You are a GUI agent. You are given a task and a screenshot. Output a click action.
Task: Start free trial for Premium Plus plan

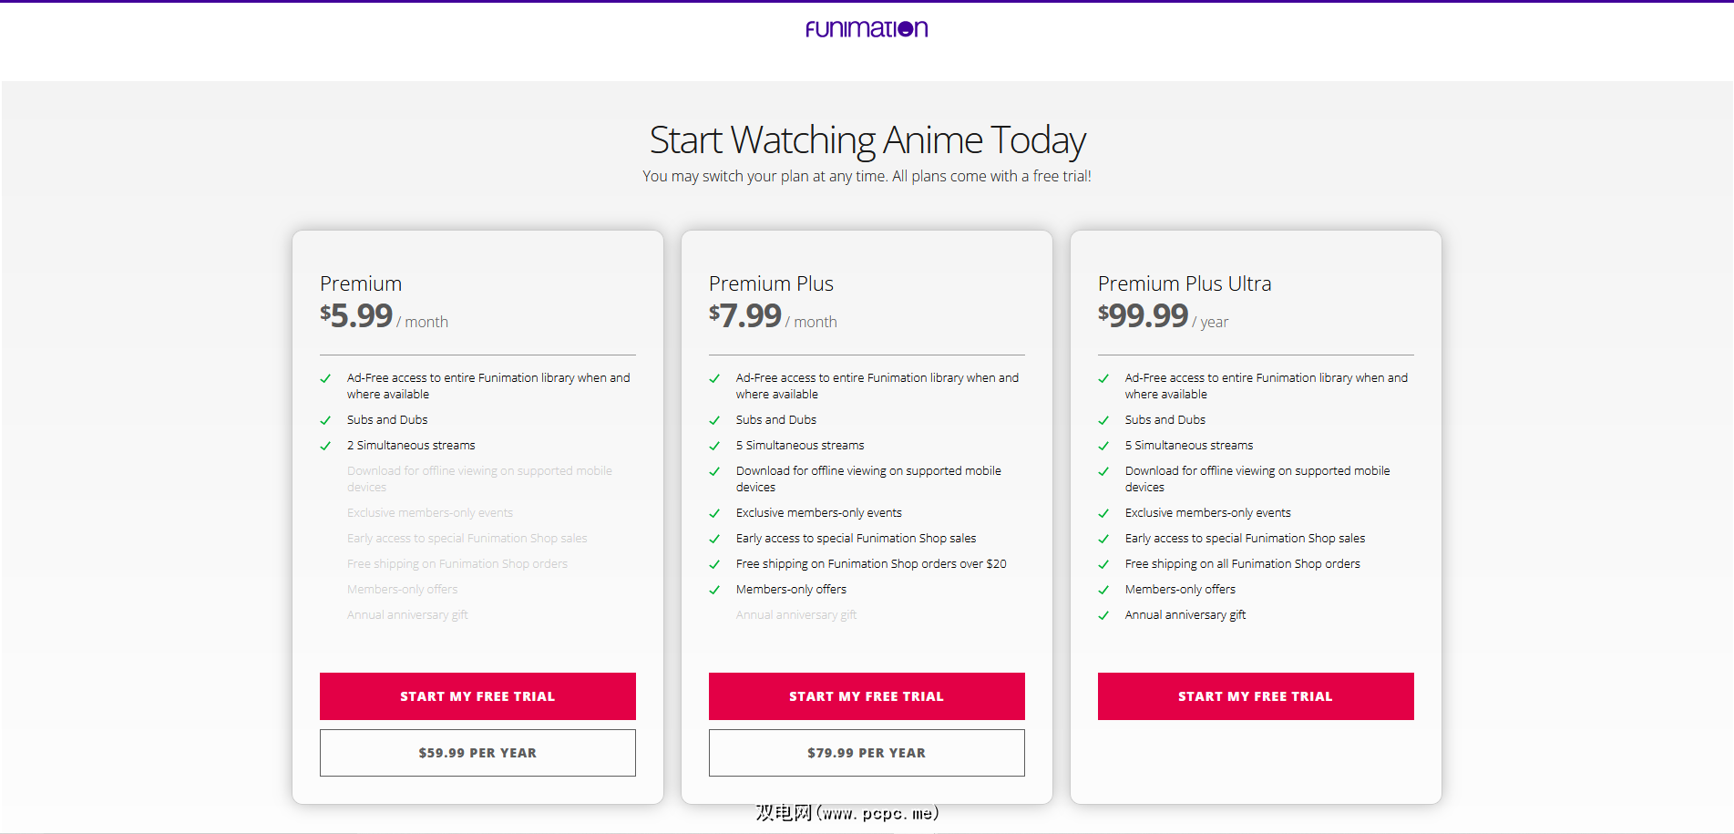pos(867,696)
